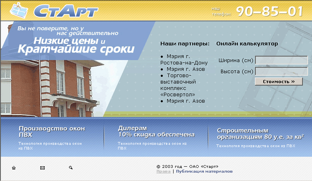Click the magnifier search icon
Image resolution: width=312 pixels, height=181 pixels.
click(x=71, y=168)
